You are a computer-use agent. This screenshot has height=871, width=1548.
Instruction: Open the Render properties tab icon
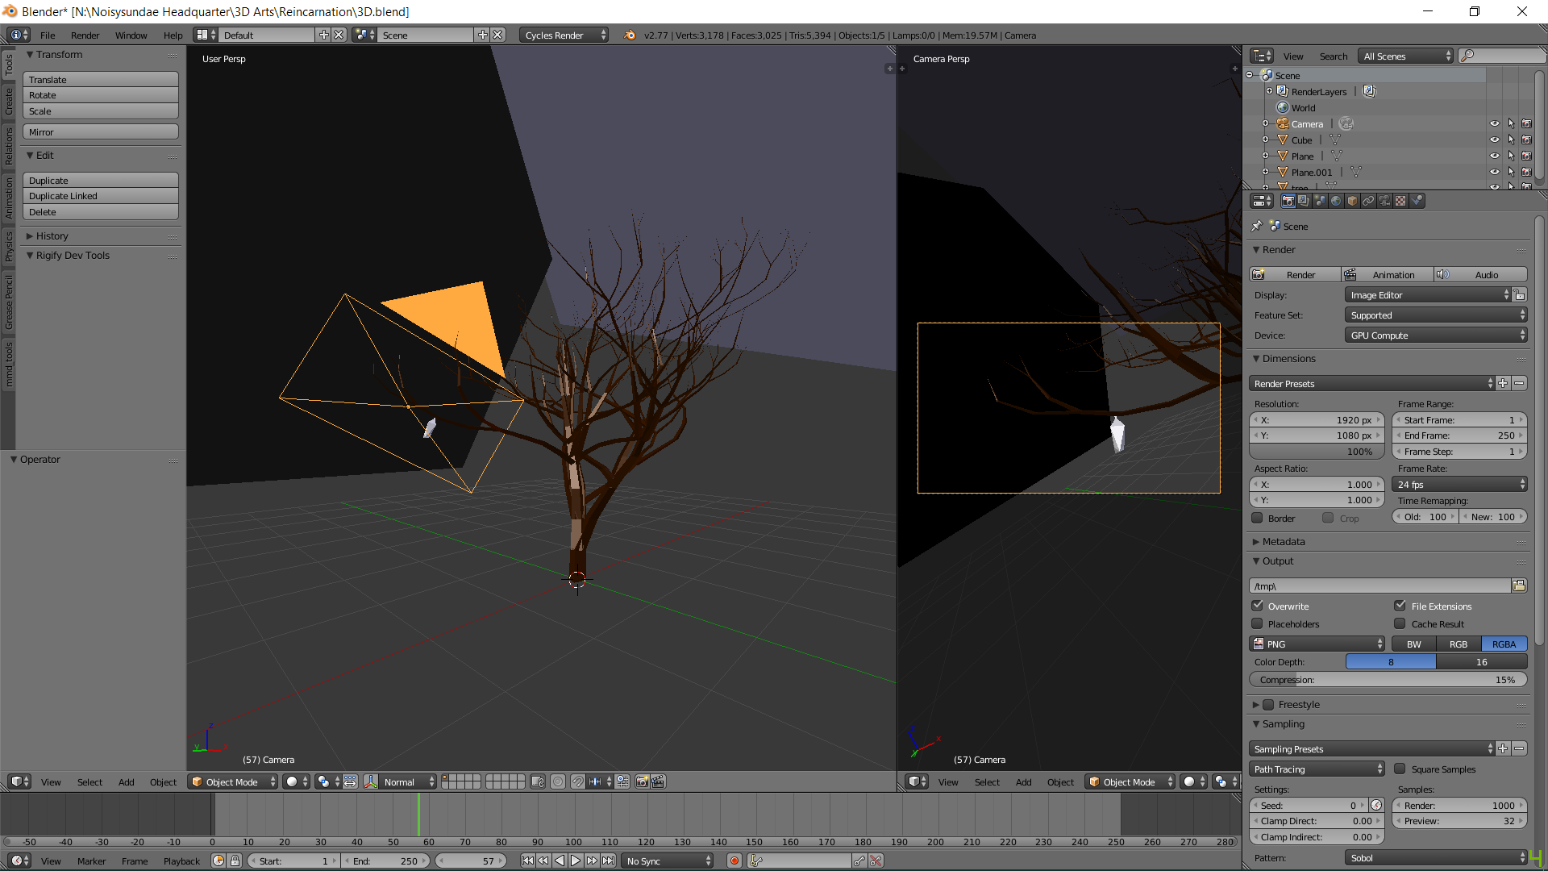coord(1288,201)
